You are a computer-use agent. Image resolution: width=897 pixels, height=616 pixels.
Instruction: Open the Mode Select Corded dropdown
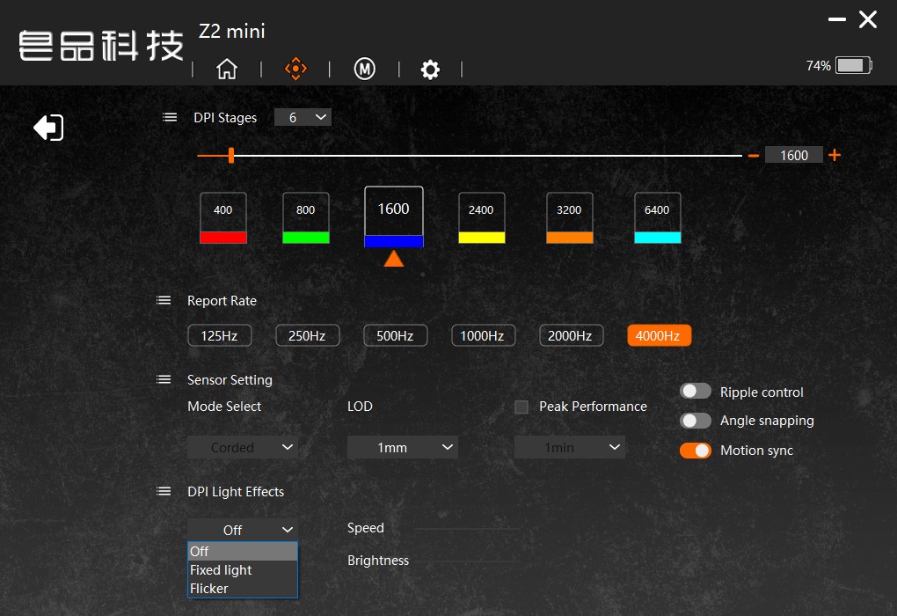point(243,447)
